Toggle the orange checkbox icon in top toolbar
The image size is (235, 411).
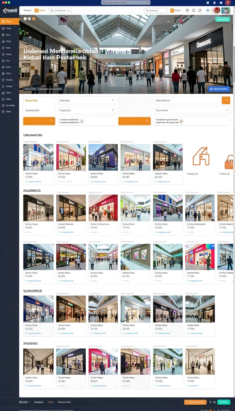(x=172, y=10)
